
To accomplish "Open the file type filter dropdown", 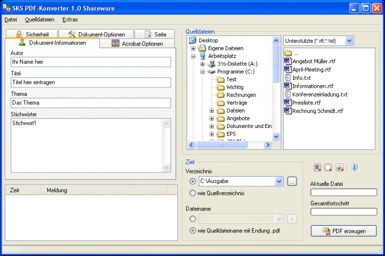I will 349,41.
